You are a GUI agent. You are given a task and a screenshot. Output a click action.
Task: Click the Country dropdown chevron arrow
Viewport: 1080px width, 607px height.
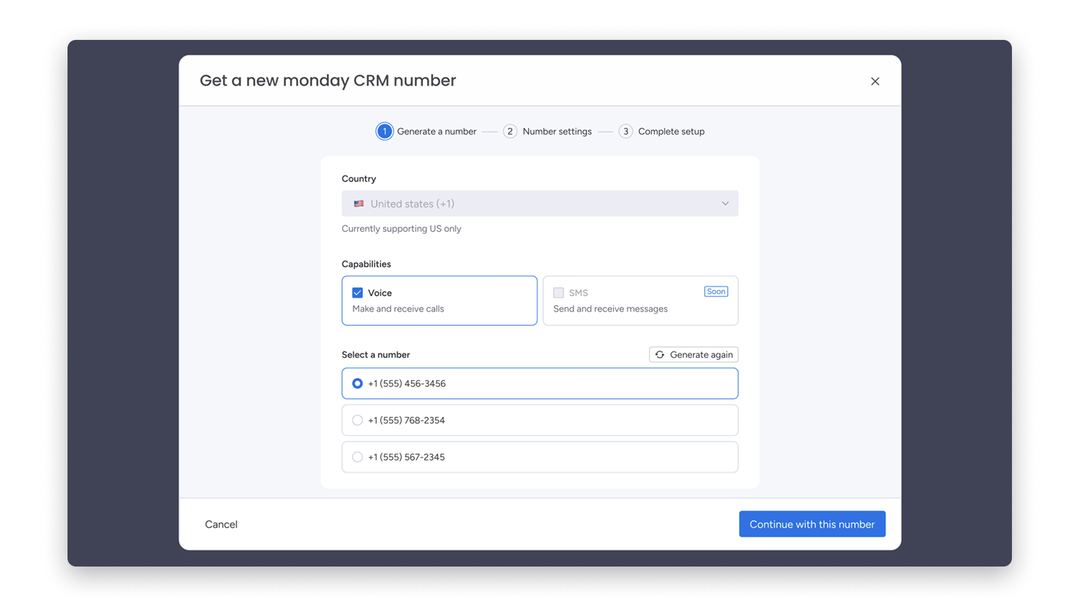(x=725, y=203)
